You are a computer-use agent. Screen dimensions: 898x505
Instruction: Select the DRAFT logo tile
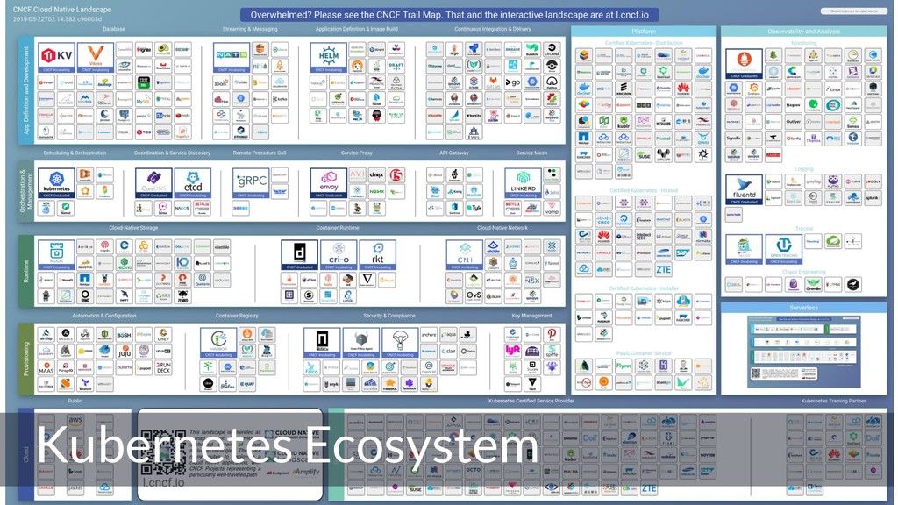click(396, 66)
